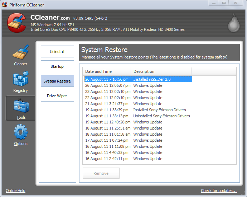Open the Online Help link
Image resolution: width=247 pixels, height=197 pixels.
[16, 191]
